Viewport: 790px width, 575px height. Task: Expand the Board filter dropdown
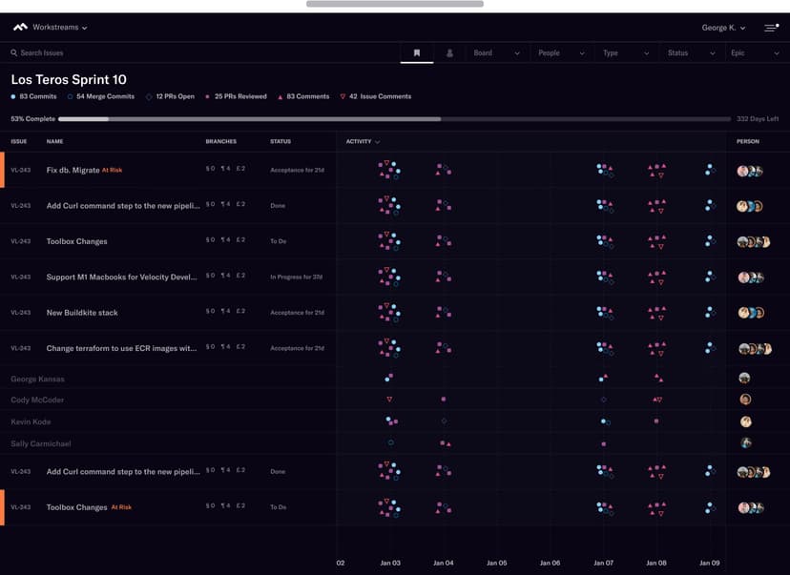tap(496, 53)
